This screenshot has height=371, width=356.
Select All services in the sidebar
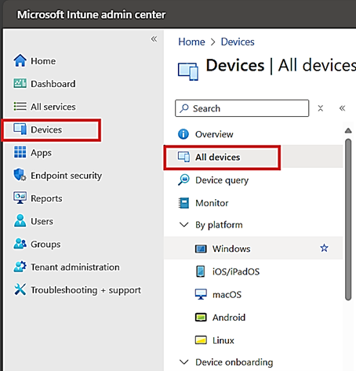[53, 107]
